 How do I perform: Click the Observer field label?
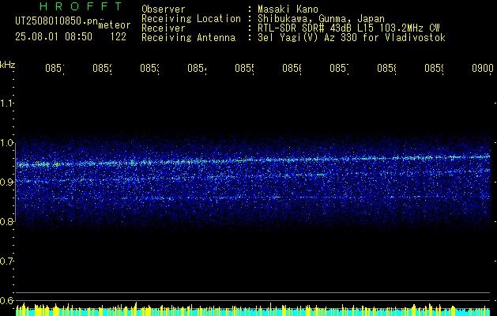click(164, 9)
